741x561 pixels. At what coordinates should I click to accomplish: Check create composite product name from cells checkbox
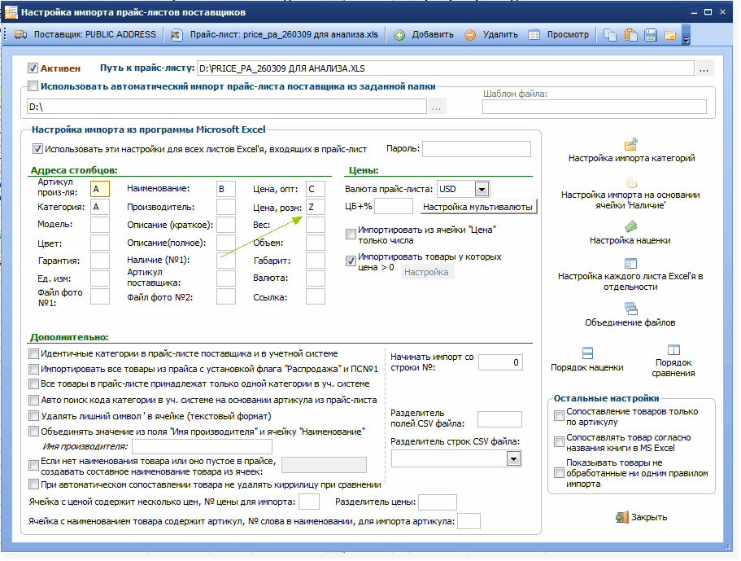[x=33, y=466]
